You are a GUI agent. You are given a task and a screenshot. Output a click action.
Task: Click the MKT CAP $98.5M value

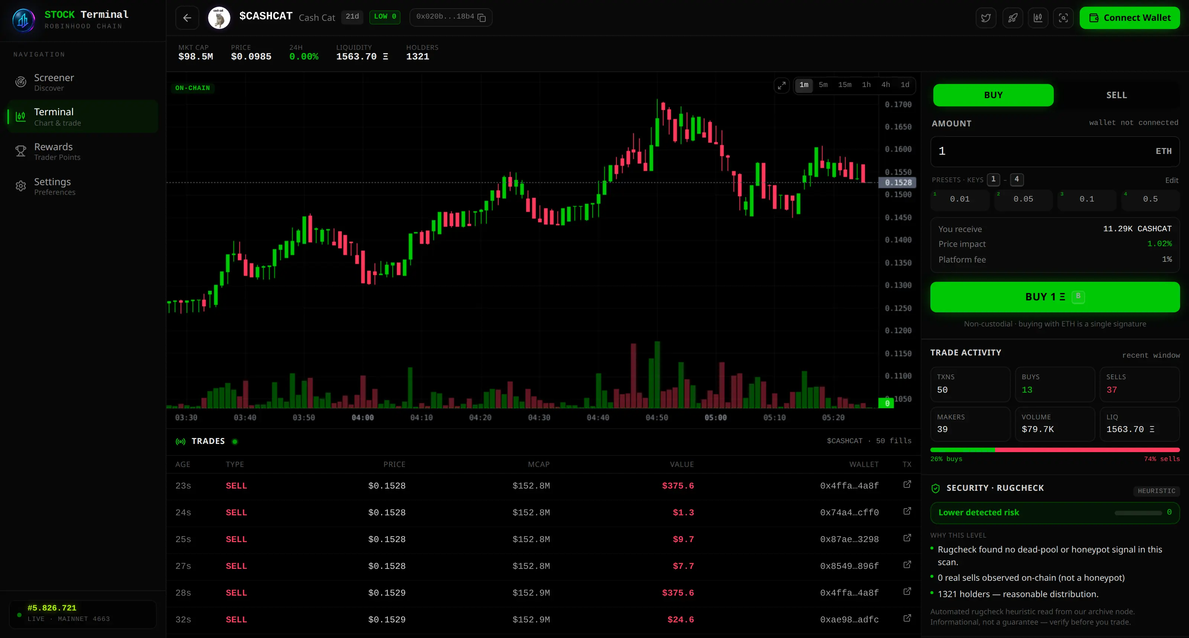[x=196, y=57]
